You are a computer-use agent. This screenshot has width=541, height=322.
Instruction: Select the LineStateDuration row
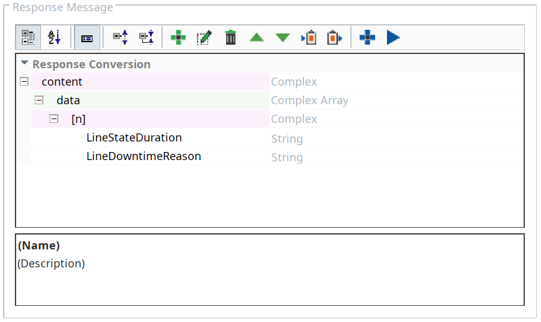pyautogui.click(x=134, y=138)
